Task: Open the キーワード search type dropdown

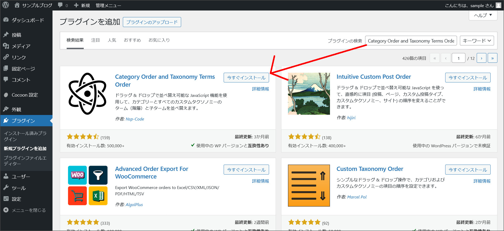Action: pyautogui.click(x=477, y=41)
